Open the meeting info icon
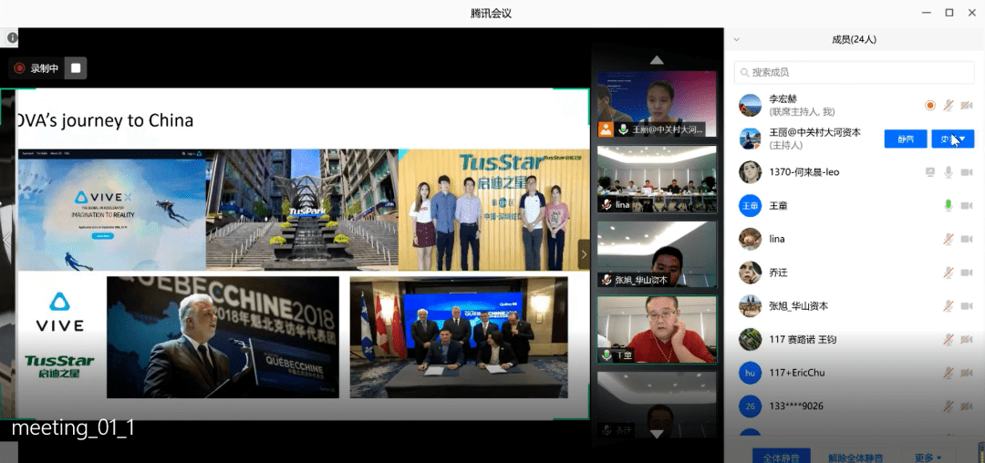985x463 pixels. tap(11, 38)
